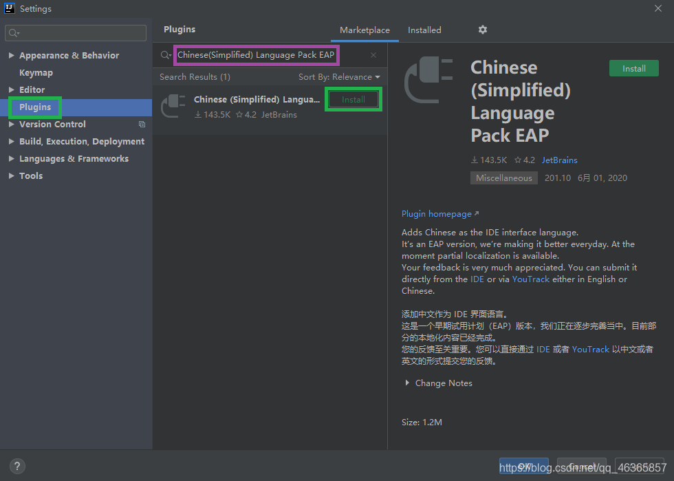Open the plugins settings gear menu
Image resolution: width=674 pixels, height=481 pixels.
483,30
